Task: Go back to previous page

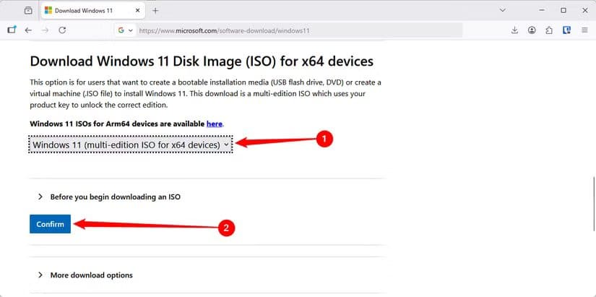Action: 28,30
